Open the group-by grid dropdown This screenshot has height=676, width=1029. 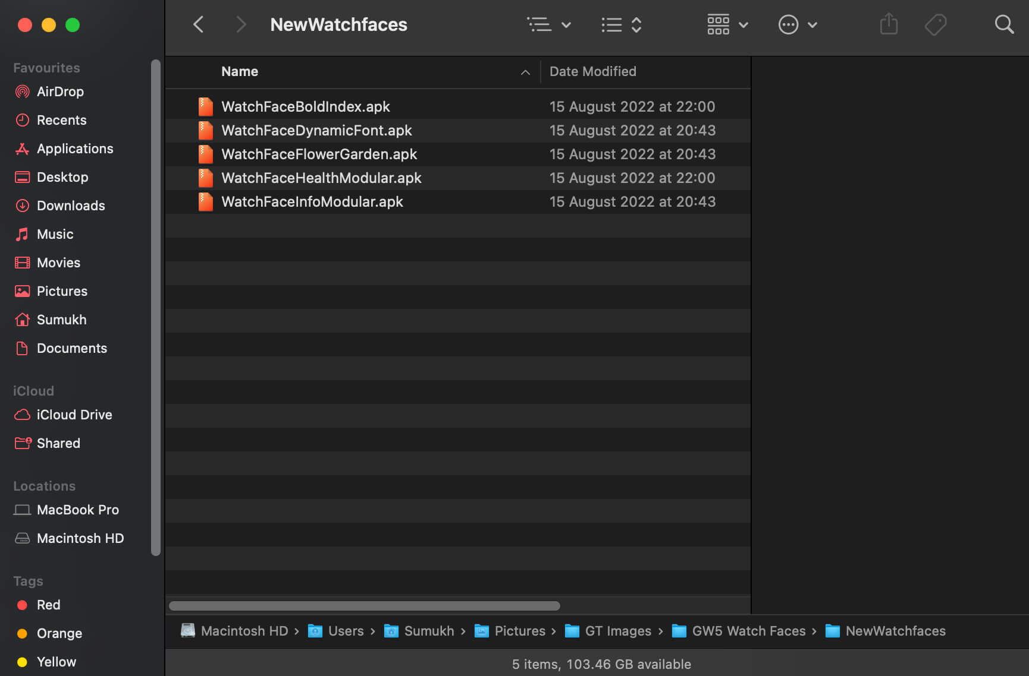tap(727, 25)
